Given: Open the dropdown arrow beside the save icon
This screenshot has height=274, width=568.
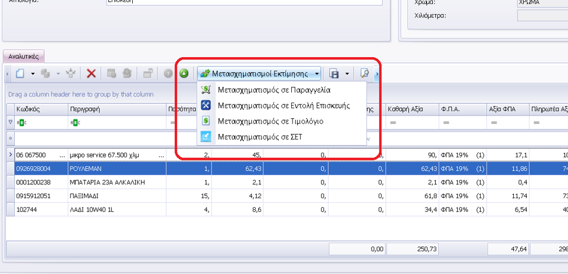Looking at the screenshot, I should coord(347,73).
